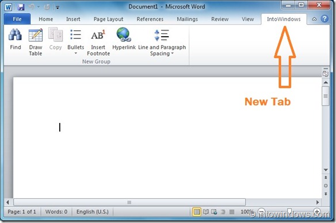336x223 pixels.
Task: Open the Undo history dropdown arrow
Action: 39,7
